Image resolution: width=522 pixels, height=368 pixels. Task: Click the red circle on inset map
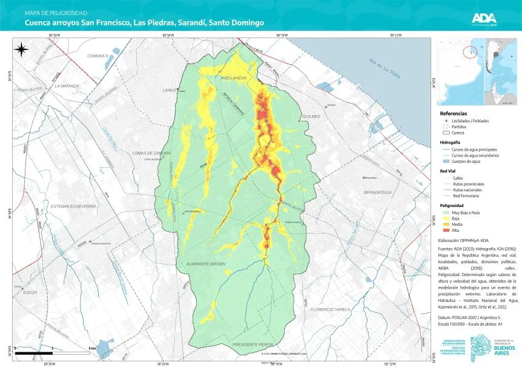click(470, 51)
